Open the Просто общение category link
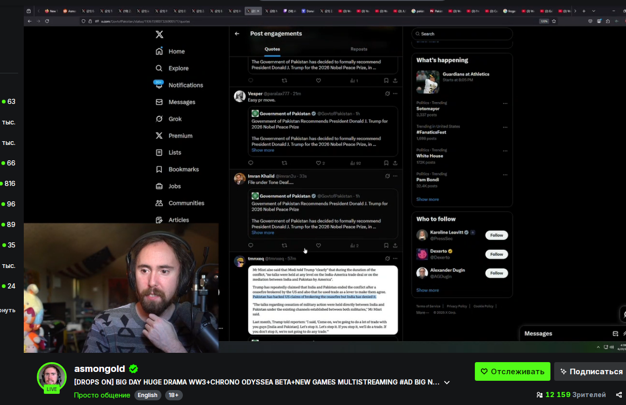626x405 pixels. click(x=102, y=395)
